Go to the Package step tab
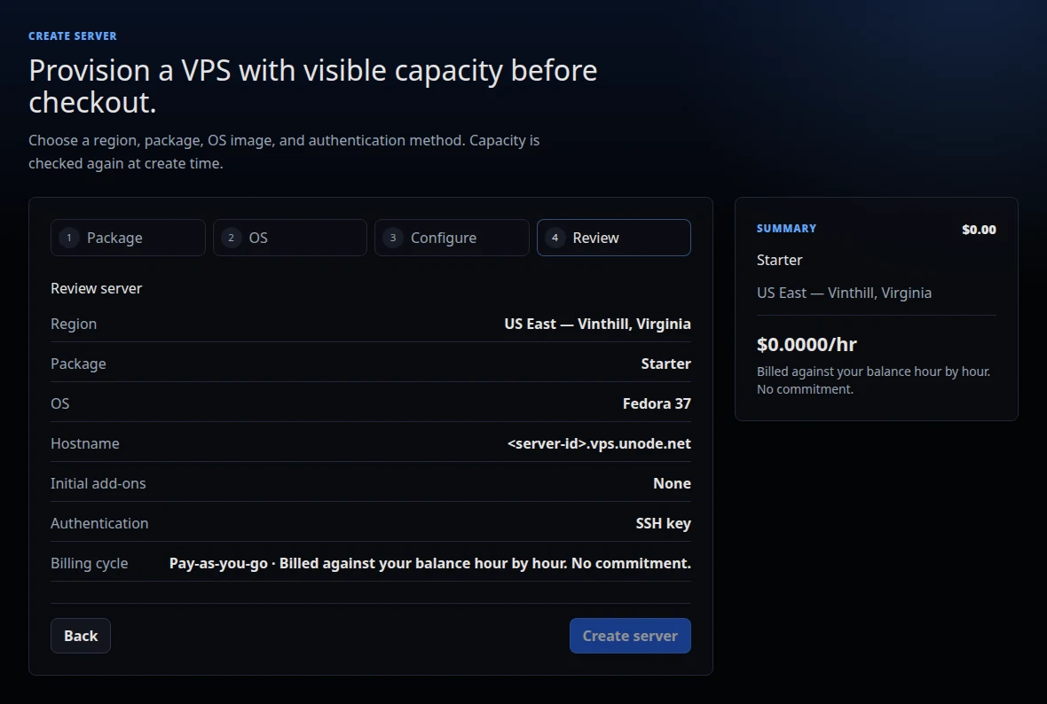The height and width of the screenshot is (704, 1047). click(x=128, y=238)
